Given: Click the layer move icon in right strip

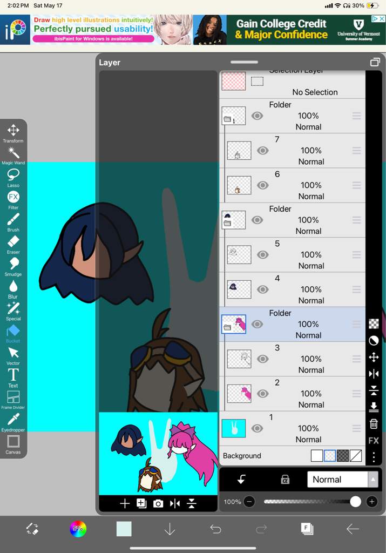Looking at the screenshot, I should [x=374, y=358].
